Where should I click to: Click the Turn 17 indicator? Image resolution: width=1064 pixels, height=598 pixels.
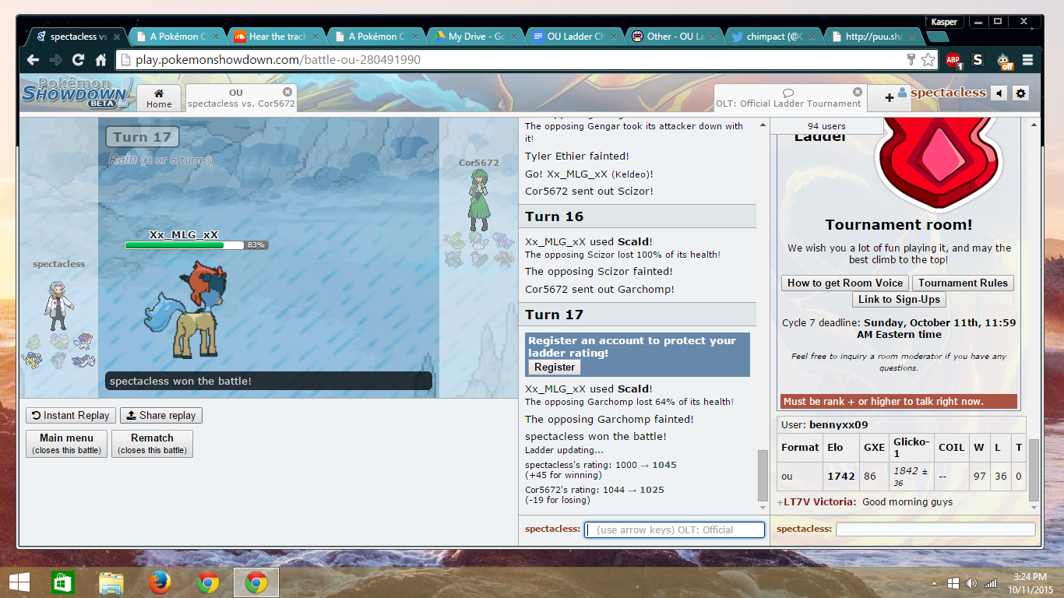(x=143, y=138)
